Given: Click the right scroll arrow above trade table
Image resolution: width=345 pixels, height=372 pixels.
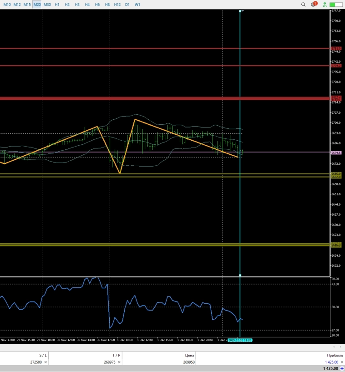Looking at the screenshot, I should (340, 347).
